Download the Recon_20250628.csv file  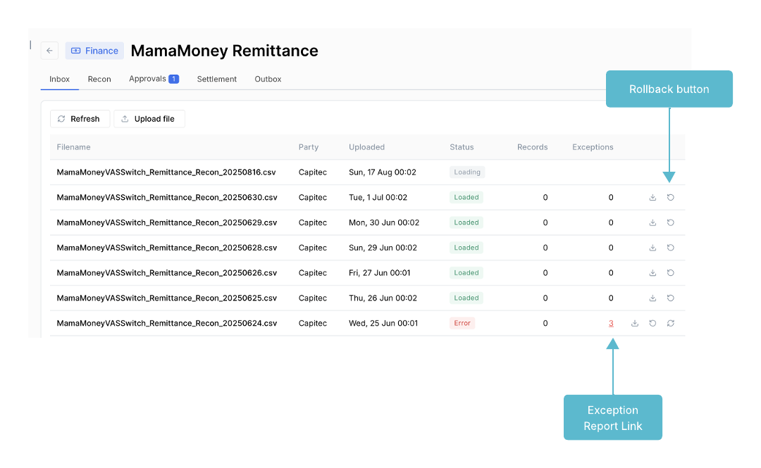[x=652, y=248]
